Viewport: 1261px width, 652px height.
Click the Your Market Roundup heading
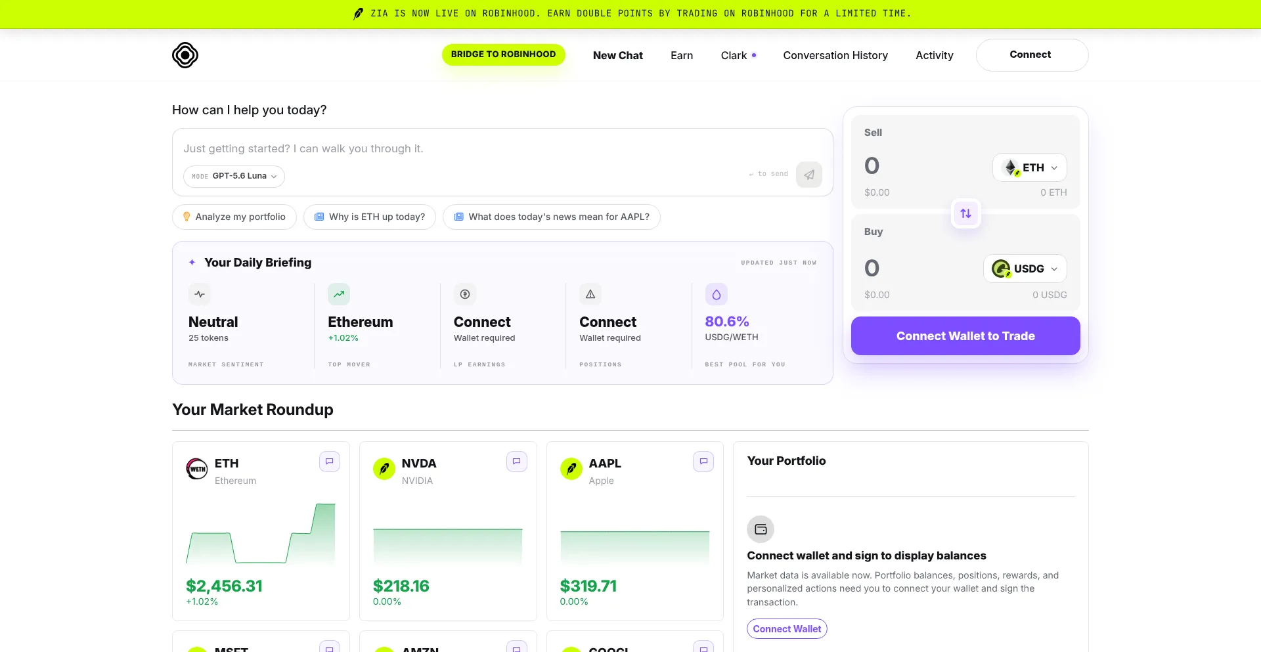pyautogui.click(x=253, y=410)
